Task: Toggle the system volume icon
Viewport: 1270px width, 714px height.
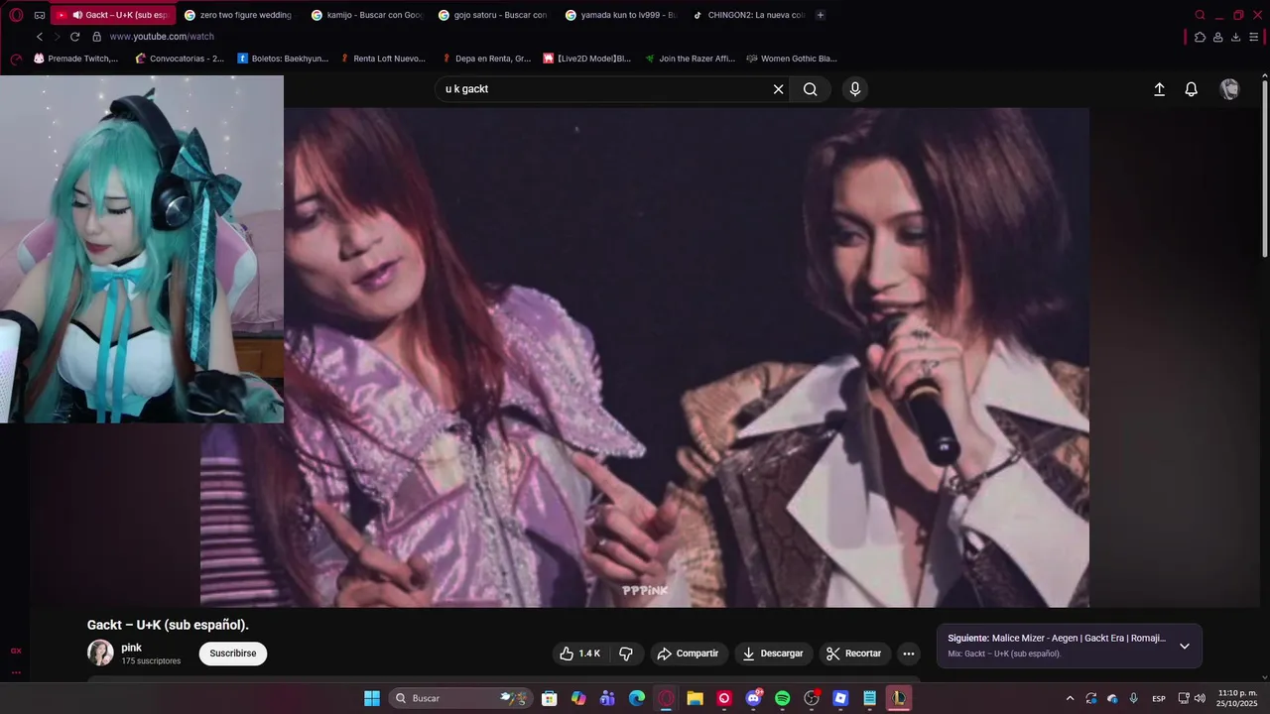Action: [x=1201, y=698]
